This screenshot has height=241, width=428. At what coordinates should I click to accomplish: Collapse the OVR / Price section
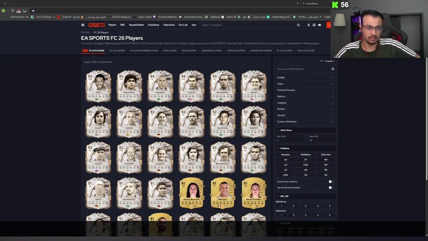[305, 130]
